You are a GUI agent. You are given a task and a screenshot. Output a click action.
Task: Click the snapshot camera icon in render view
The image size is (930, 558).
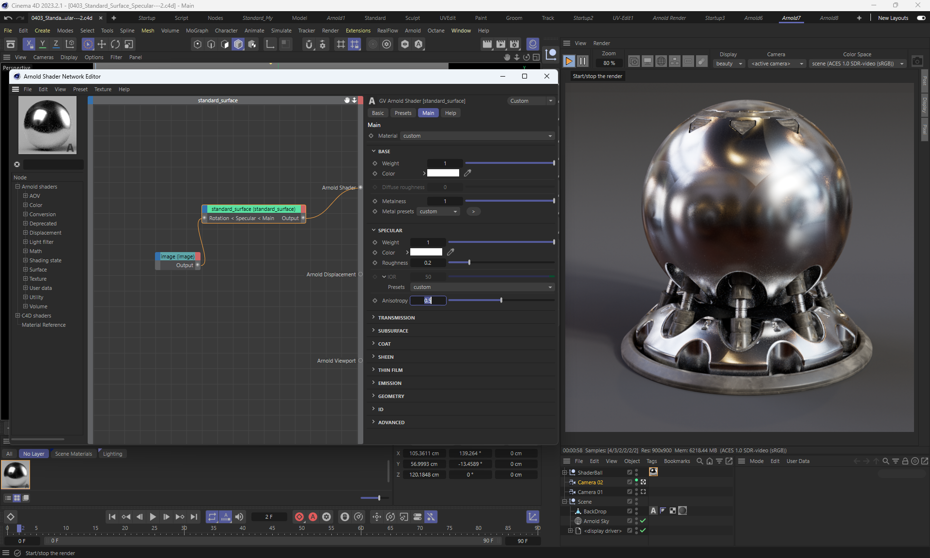(917, 62)
